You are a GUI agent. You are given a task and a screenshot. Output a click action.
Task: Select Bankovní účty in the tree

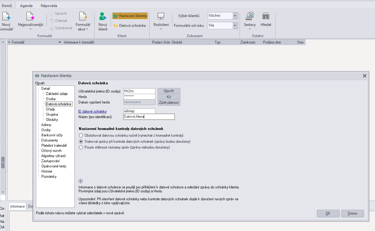tap(52, 135)
